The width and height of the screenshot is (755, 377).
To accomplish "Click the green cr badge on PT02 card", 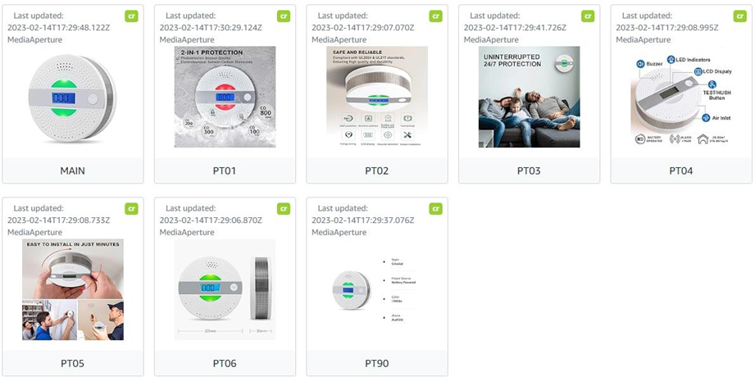I will tap(436, 16).
